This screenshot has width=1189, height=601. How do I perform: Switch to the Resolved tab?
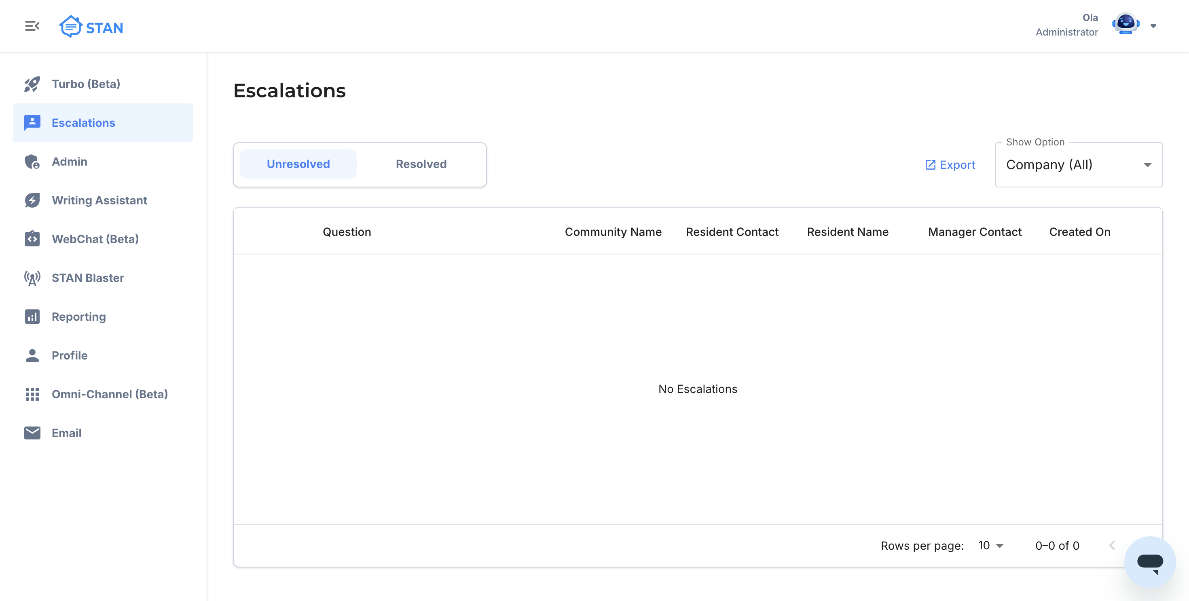[421, 164]
